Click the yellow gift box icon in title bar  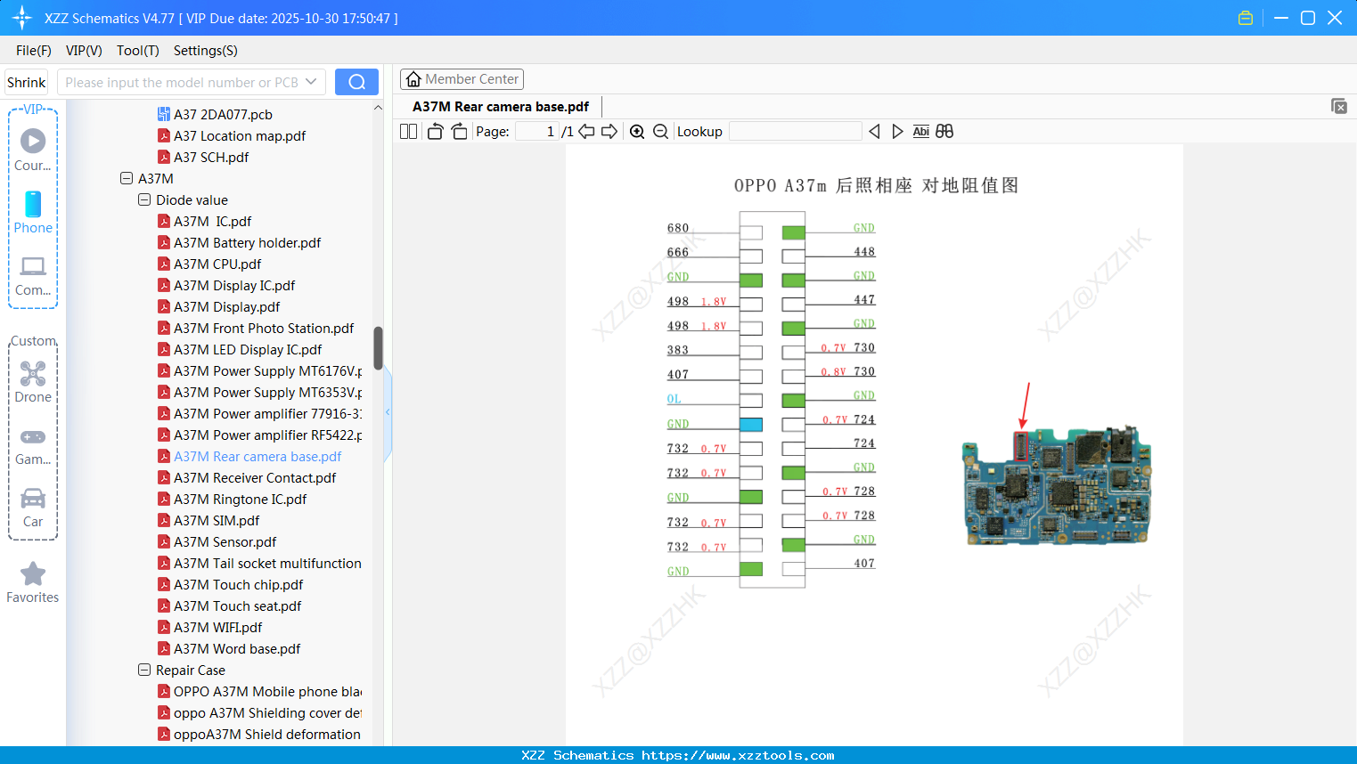[x=1246, y=18]
